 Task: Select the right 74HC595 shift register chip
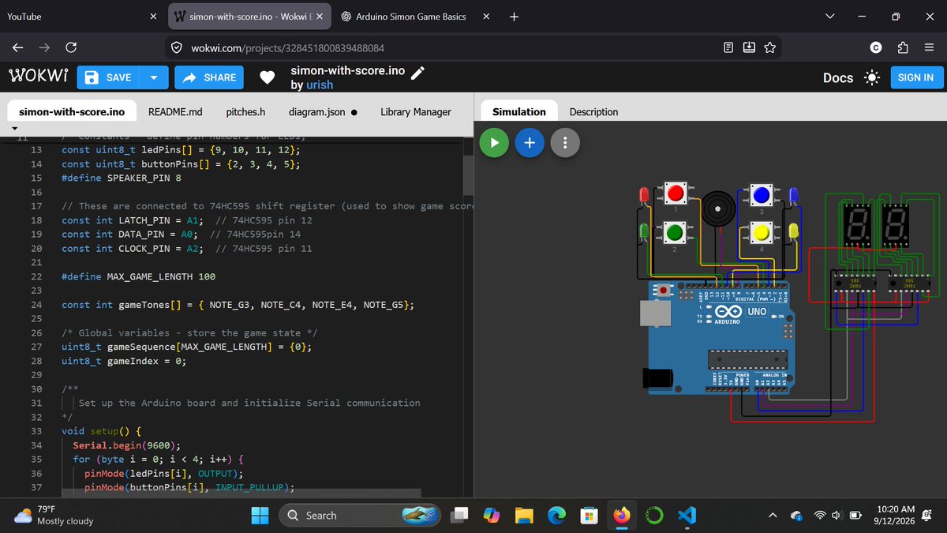point(908,282)
